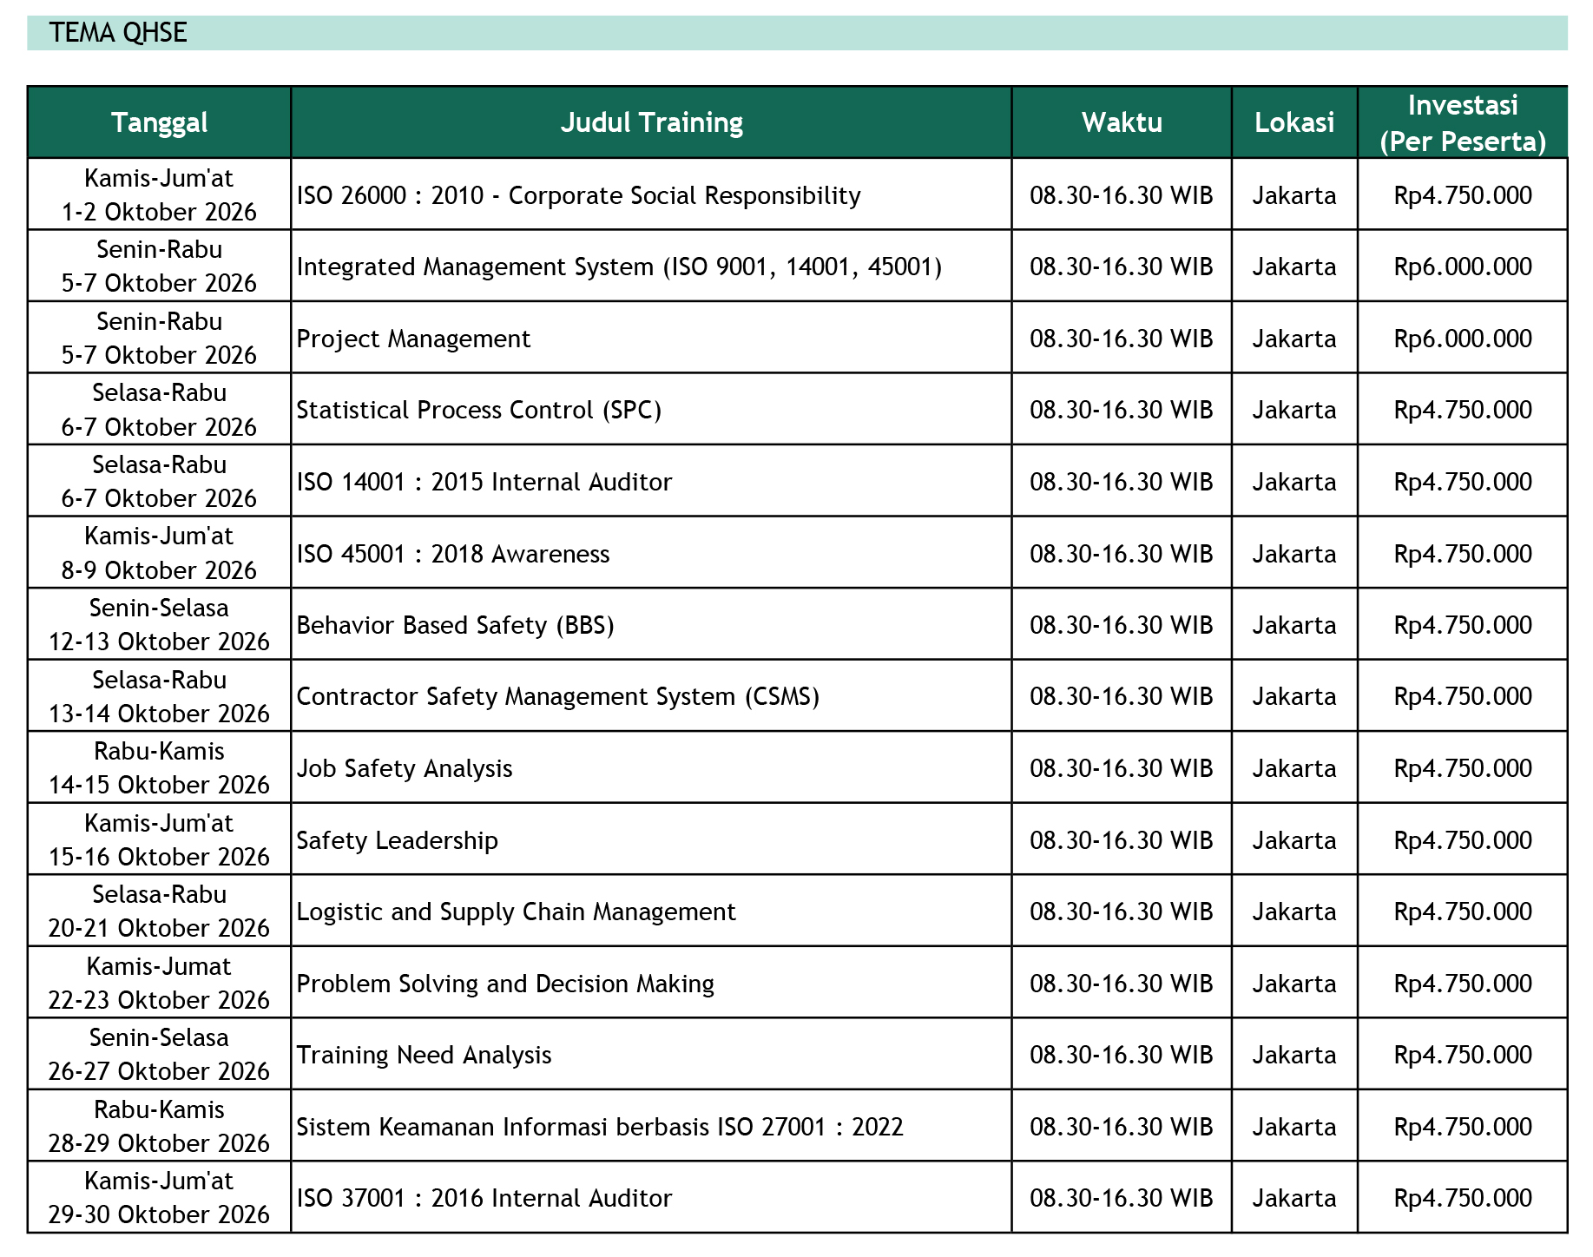
Task: Select 'Logistic and Supply Chain Management'
Action: coord(517,911)
